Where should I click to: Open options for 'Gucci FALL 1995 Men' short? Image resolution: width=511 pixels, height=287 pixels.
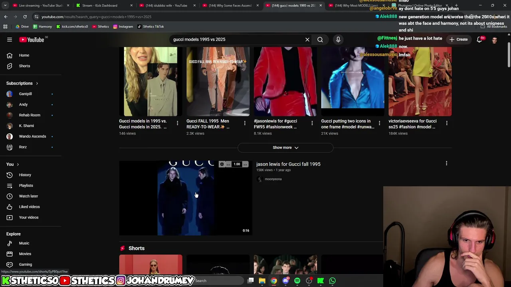point(245,123)
